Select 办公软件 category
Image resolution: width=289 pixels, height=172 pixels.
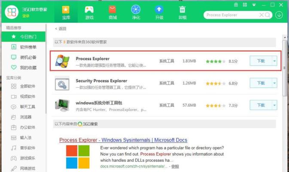(x=24, y=127)
